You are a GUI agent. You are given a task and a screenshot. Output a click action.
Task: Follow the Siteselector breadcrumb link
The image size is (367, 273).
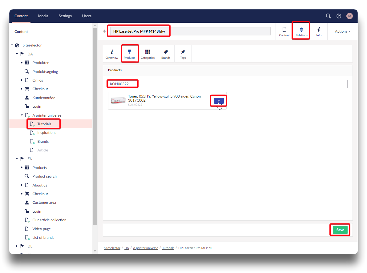coord(112,248)
